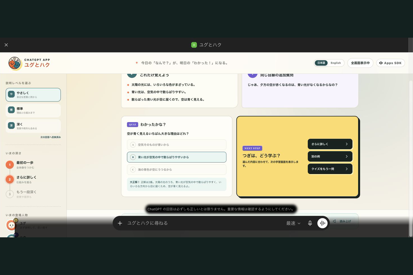Click the 全画面表示中 button

click(x=360, y=63)
